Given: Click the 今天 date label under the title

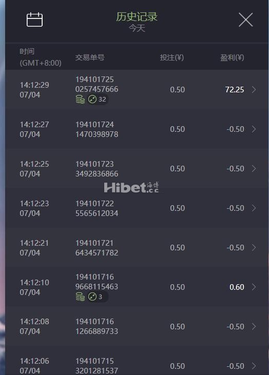Looking at the screenshot, I should 137,28.
